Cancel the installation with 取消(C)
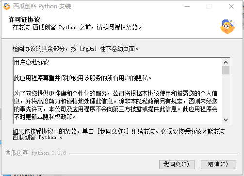The height and width of the screenshot is (176, 244). tap(218, 164)
